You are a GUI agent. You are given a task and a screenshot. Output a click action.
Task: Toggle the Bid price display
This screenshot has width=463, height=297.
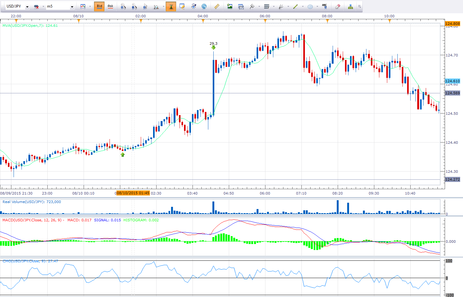click(x=99, y=6)
